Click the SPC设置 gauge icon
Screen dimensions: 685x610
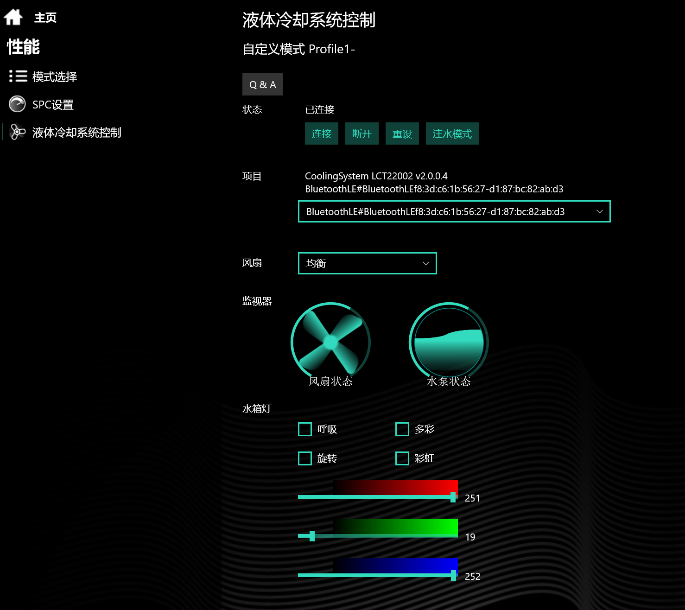click(17, 104)
